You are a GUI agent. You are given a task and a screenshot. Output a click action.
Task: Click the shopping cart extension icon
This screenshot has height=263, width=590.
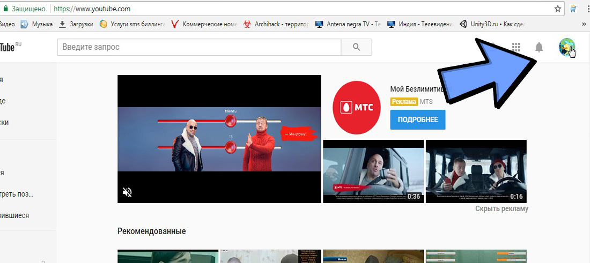click(573, 8)
